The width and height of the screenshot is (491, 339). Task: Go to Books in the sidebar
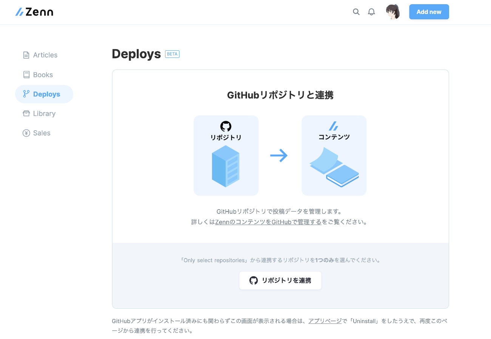point(38,75)
